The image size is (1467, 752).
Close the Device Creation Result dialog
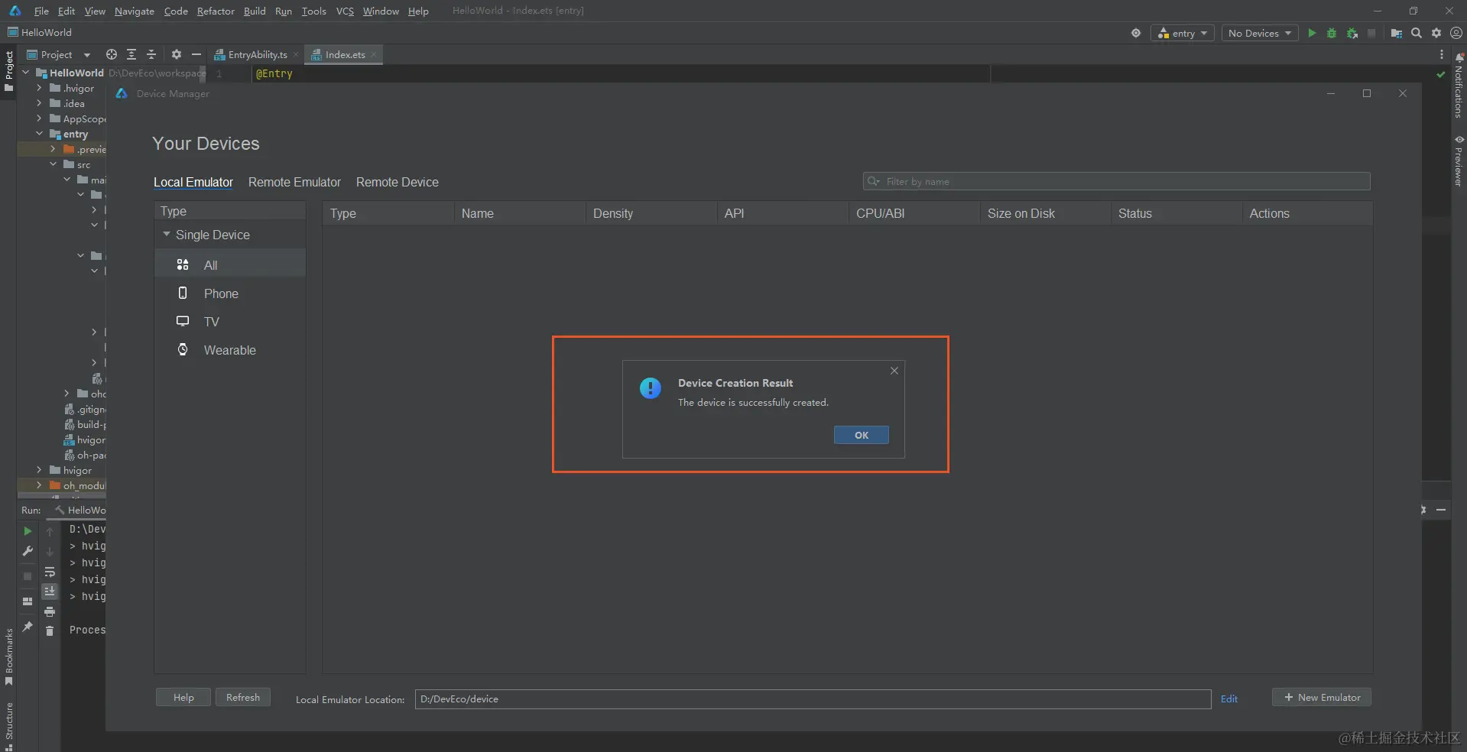pyautogui.click(x=894, y=371)
